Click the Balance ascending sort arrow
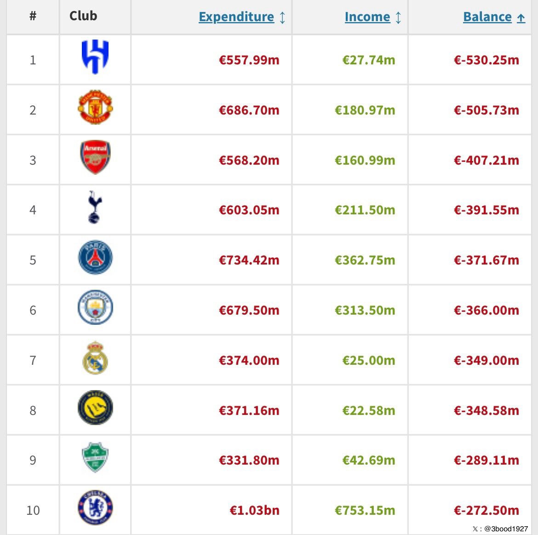The image size is (538, 535). [521, 18]
